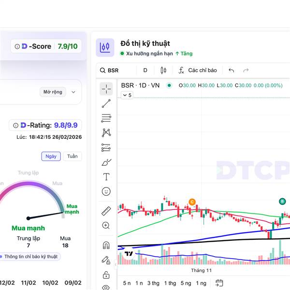Open the go to date calendar icon

219,283
